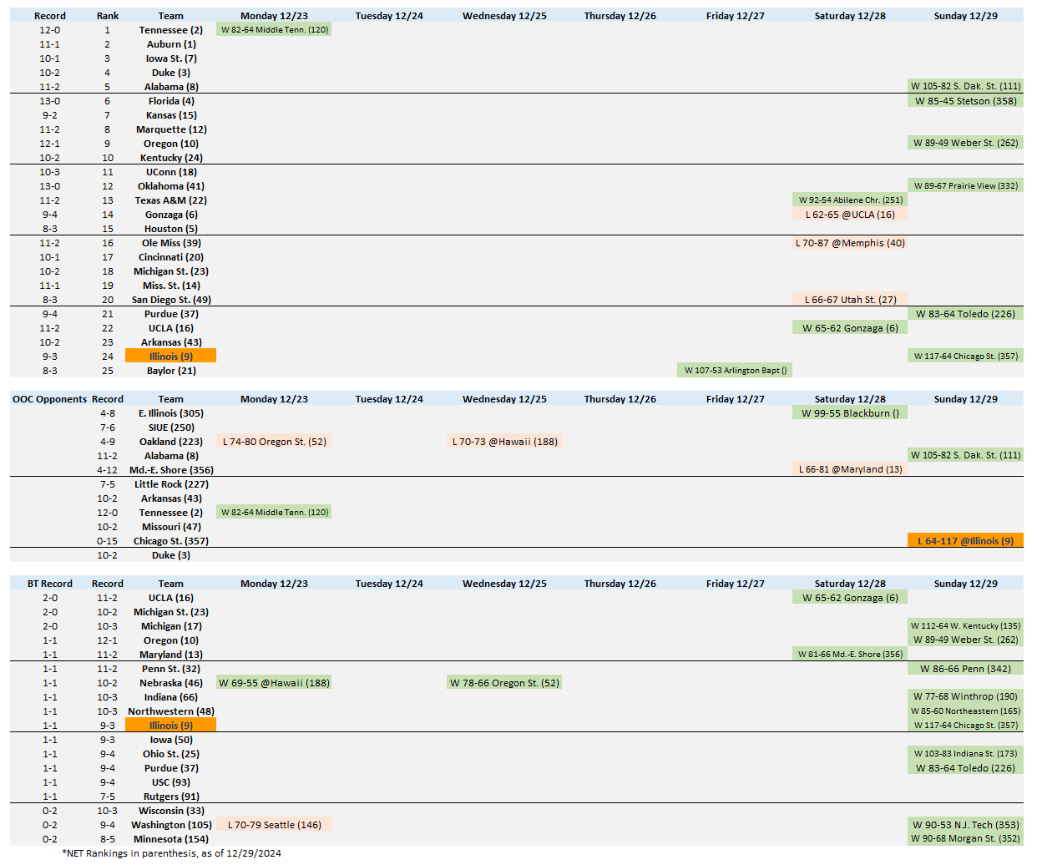Click the "W 92-54 Abilene Chr. (251)" cell
The height and width of the screenshot is (865, 1037).
tap(850, 200)
